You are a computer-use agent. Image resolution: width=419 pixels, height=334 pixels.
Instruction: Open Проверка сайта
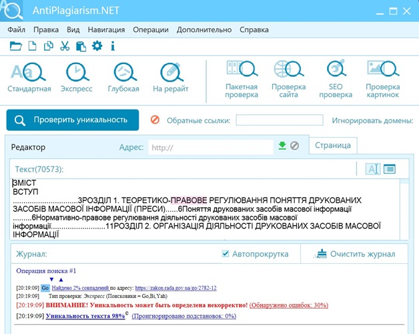(289, 79)
